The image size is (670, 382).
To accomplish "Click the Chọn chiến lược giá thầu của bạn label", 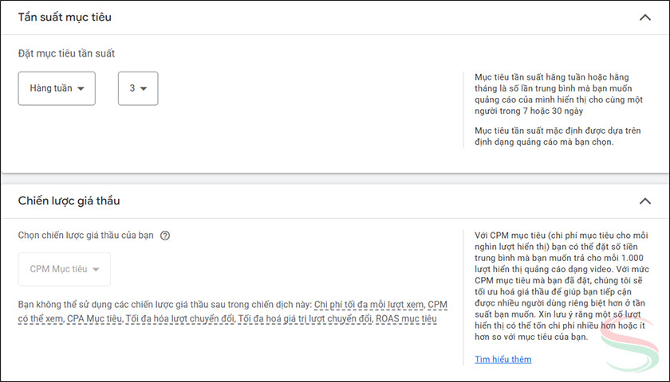I will (86, 236).
